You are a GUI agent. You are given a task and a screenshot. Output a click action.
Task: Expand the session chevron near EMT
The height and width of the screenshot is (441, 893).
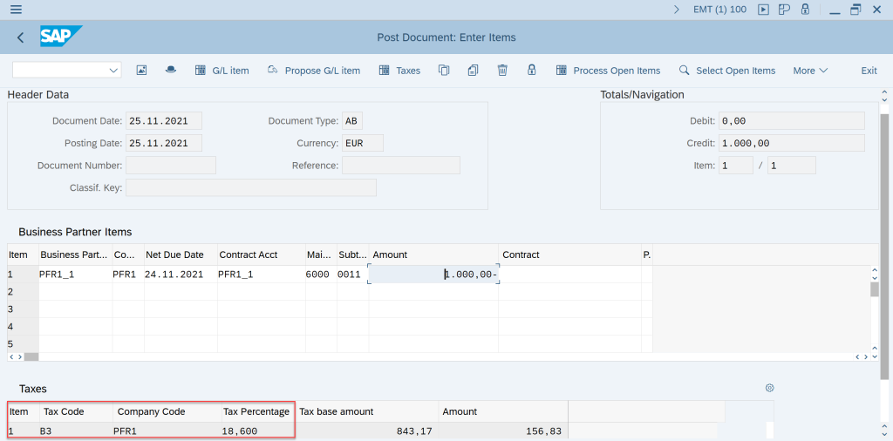point(677,9)
